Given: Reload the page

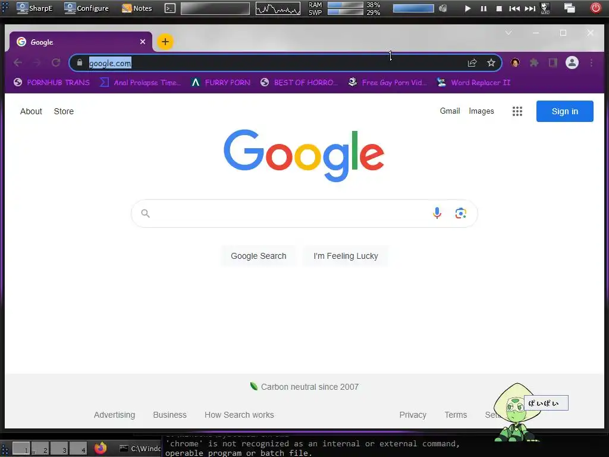Looking at the screenshot, I should pyautogui.click(x=56, y=62).
